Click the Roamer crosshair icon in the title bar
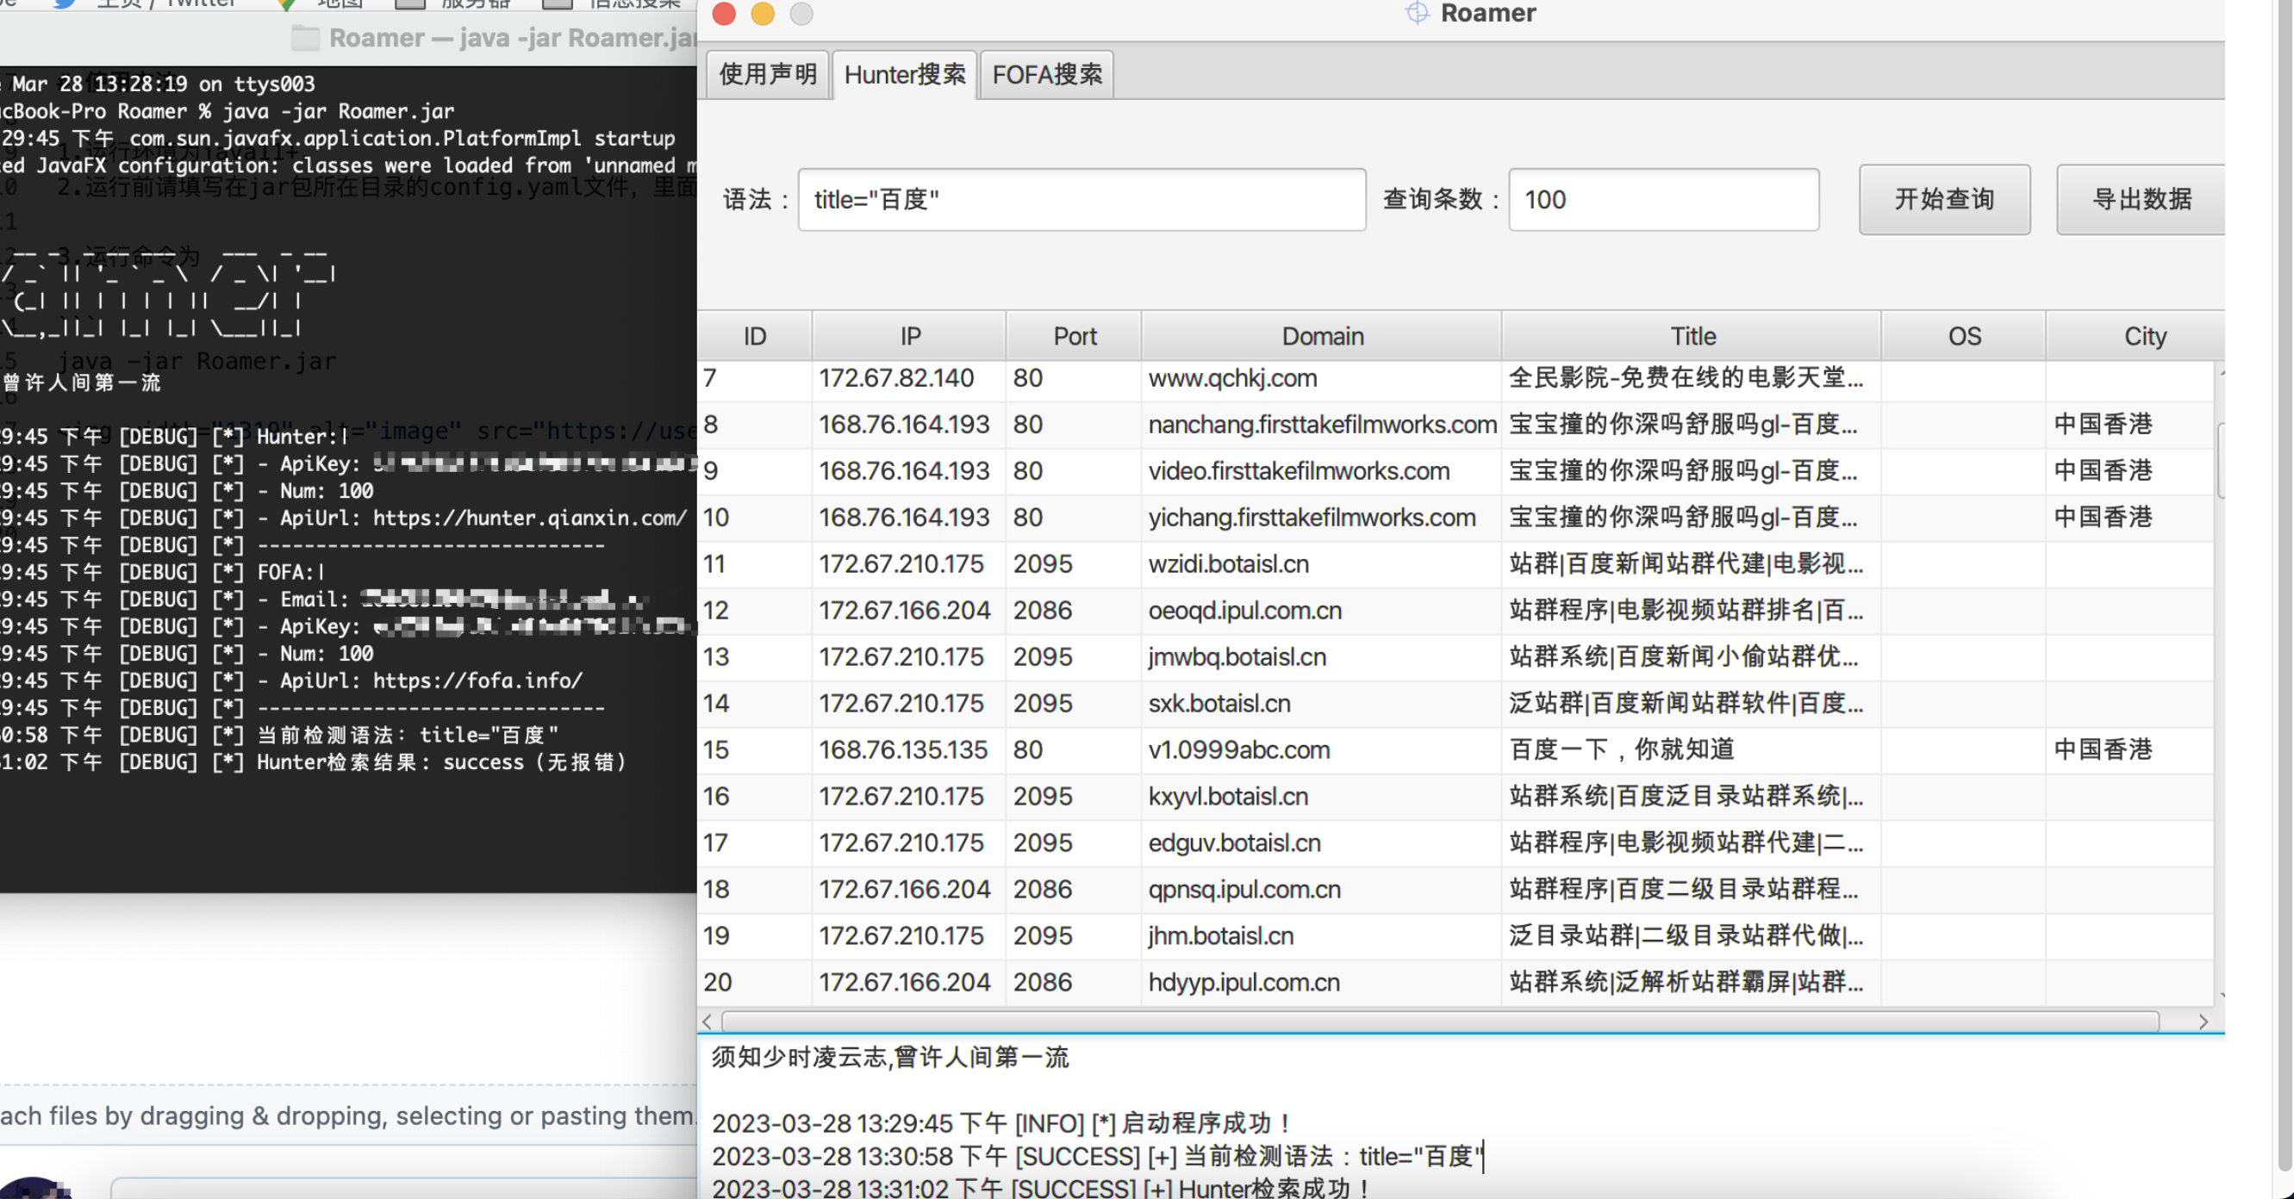 pyautogui.click(x=1416, y=14)
